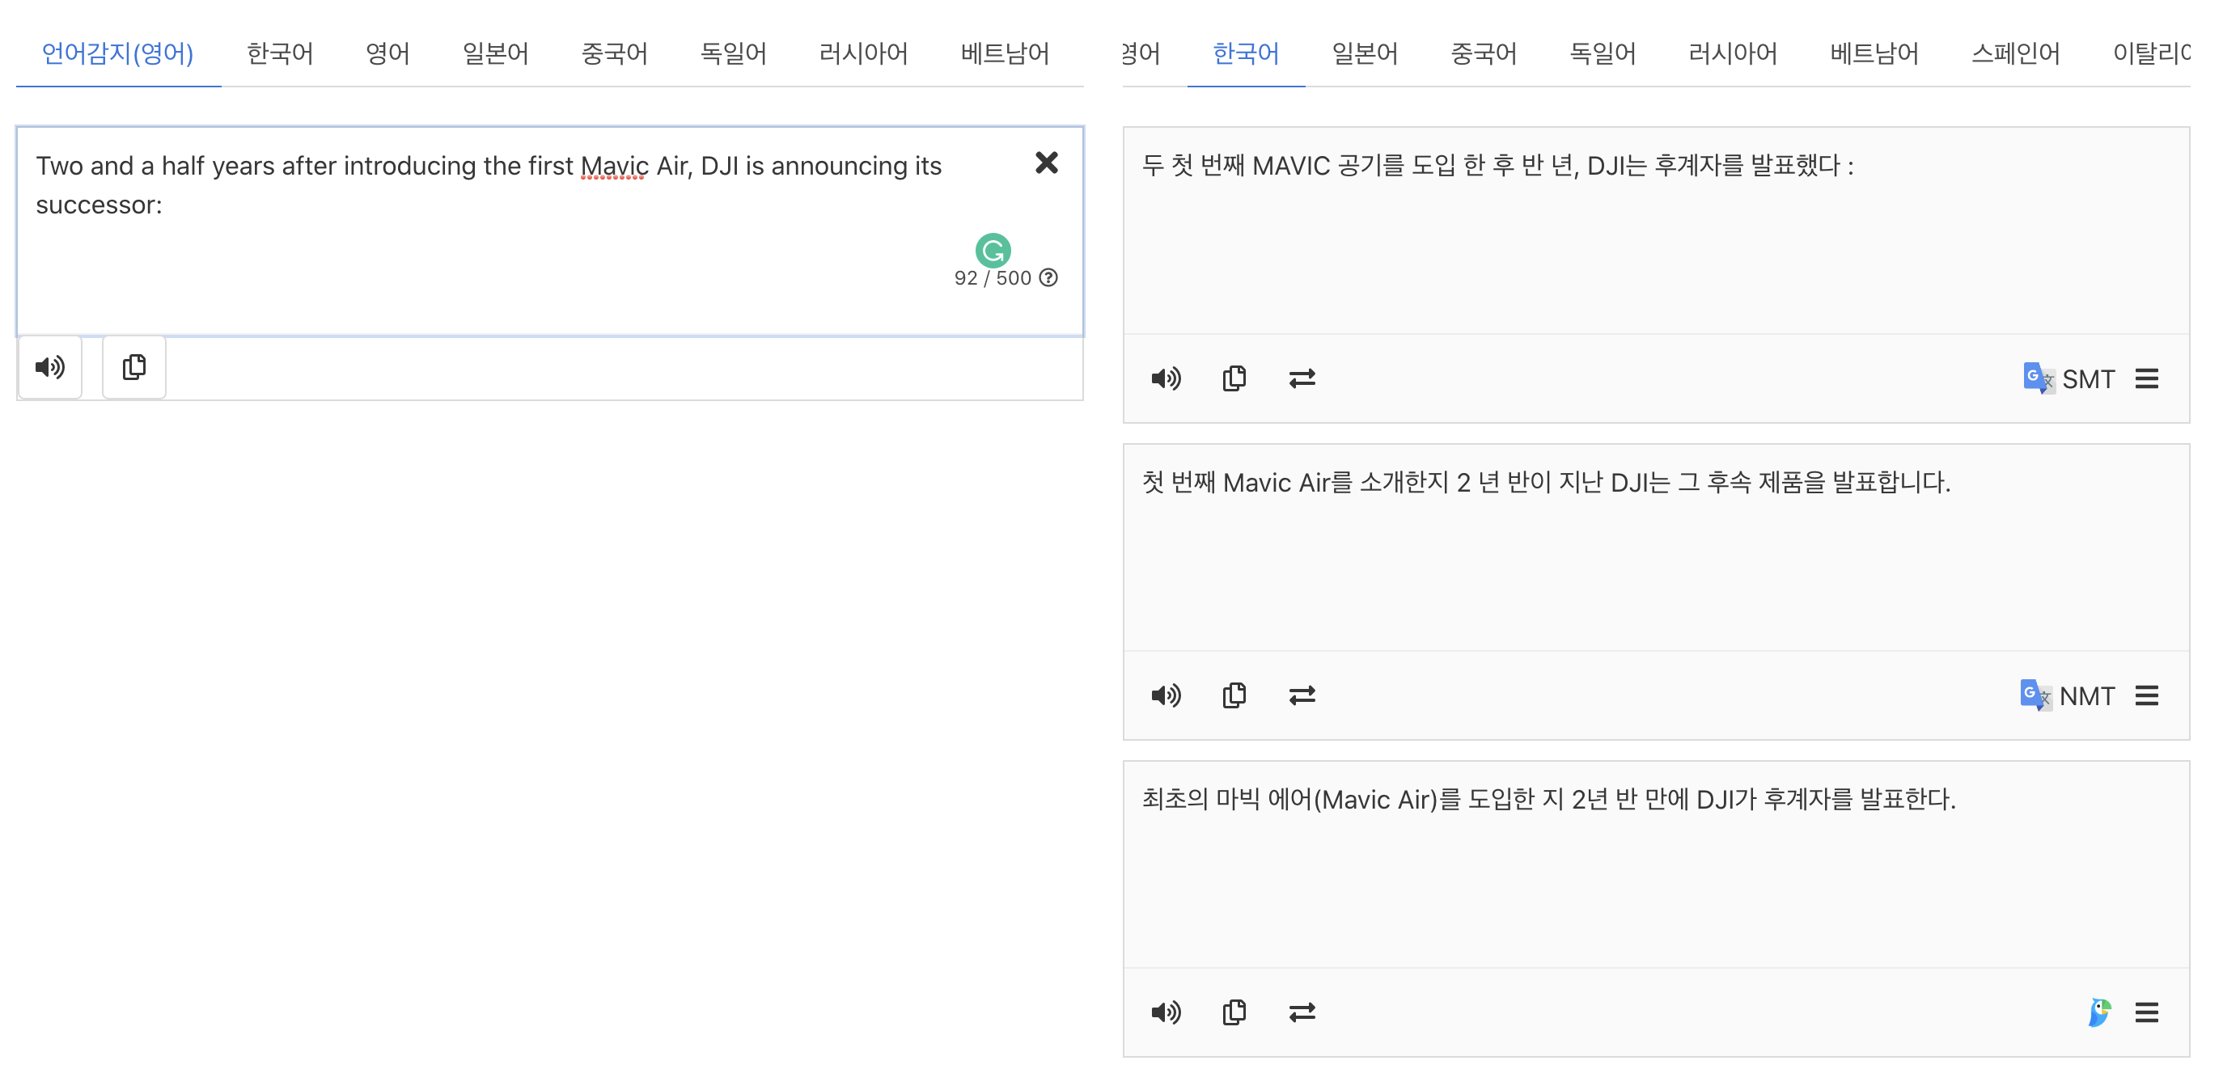2223x1069 pixels.
Task: Select 일본어 as source language
Action: tap(494, 53)
